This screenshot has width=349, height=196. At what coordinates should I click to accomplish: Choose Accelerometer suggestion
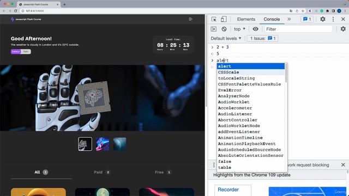(251, 108)
